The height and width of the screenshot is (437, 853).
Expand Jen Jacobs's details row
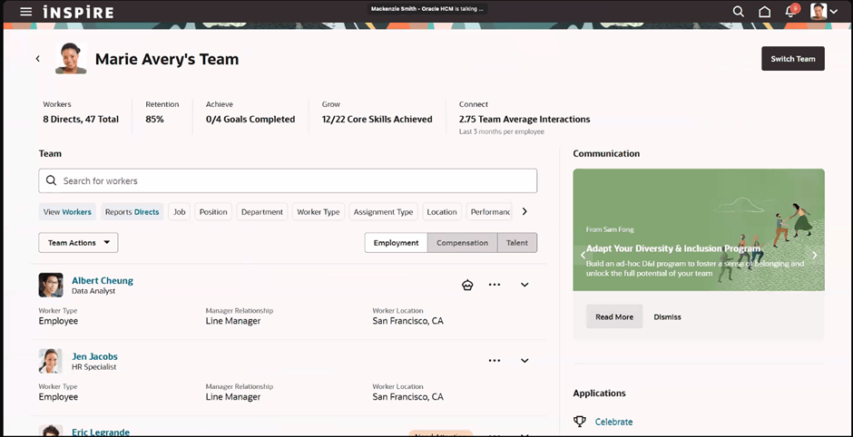pos(525,361)
